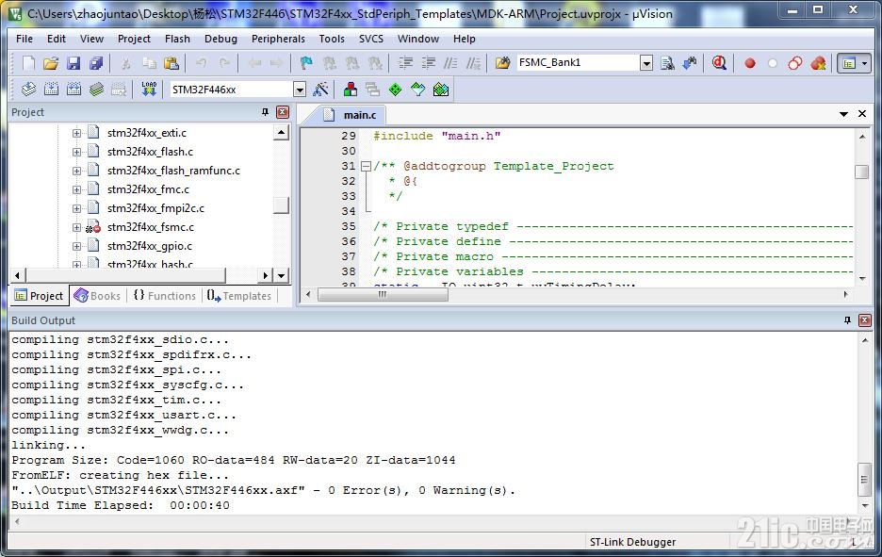
Task: Expand the stm32f4xx_exti.c tree node
Action: (x=76, y=133)
